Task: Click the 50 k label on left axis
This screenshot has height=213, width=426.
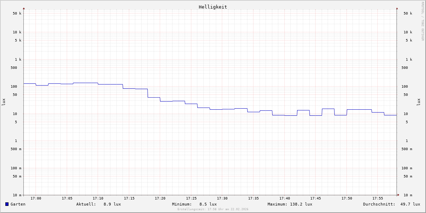Action: 17,13
